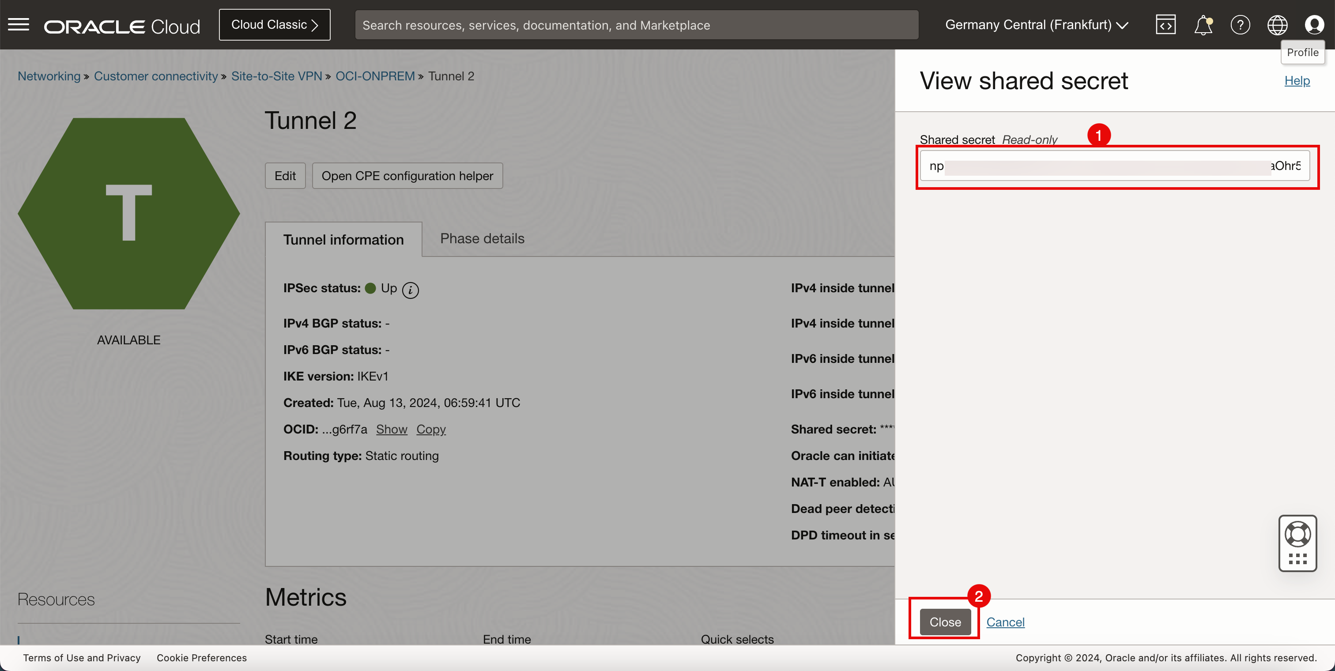Viewport: 1335px width, 671px height.
Task: Open Cloud Shell developer tools icon
Action: click(x=1165, y=25)
